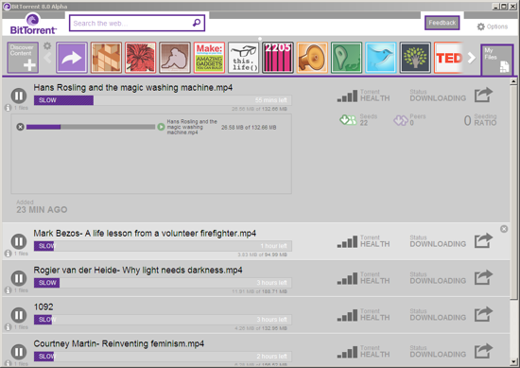Click the search magnifier icon

[197, 23]
